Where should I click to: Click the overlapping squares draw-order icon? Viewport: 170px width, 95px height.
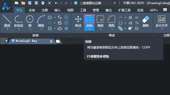click(120, 28)
